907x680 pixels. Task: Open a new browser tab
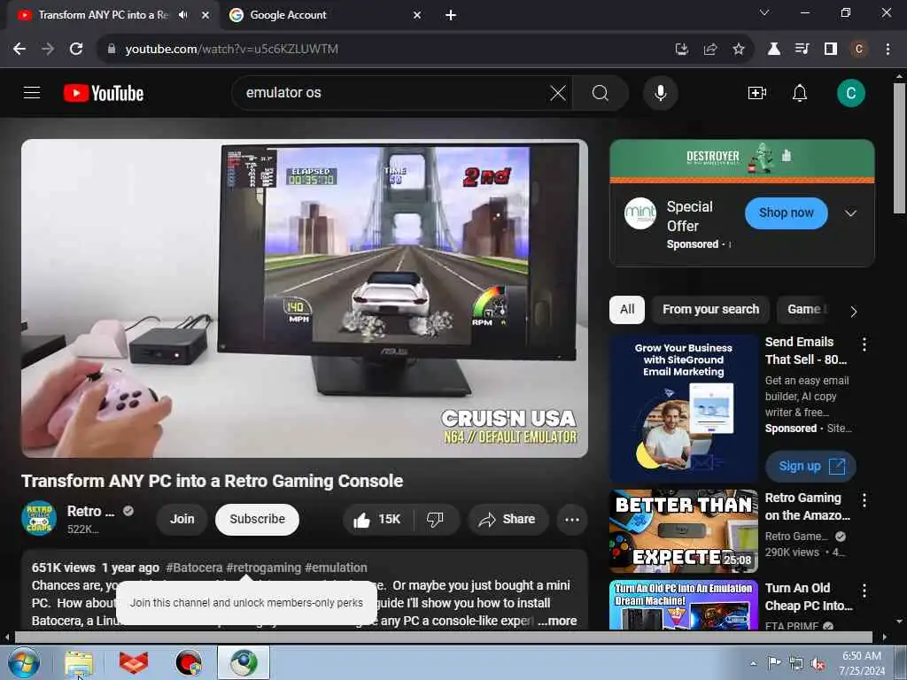click(451, 15)
